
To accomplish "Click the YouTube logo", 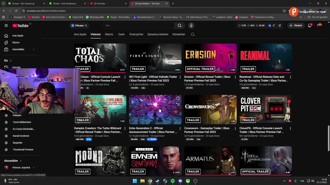I will pyautogui.click(x=21, y=25).
